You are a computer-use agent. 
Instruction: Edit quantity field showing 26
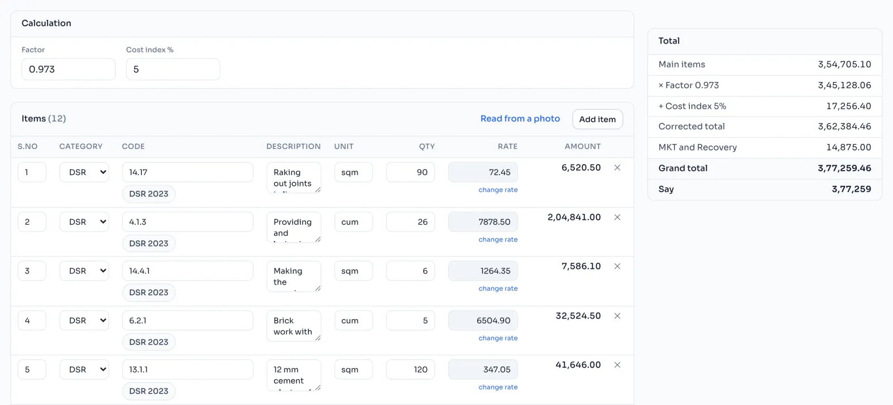pos(410,221)
